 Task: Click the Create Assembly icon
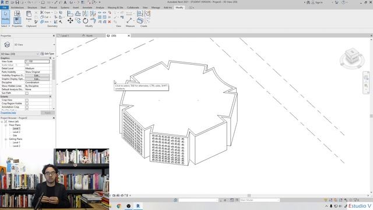140,13
